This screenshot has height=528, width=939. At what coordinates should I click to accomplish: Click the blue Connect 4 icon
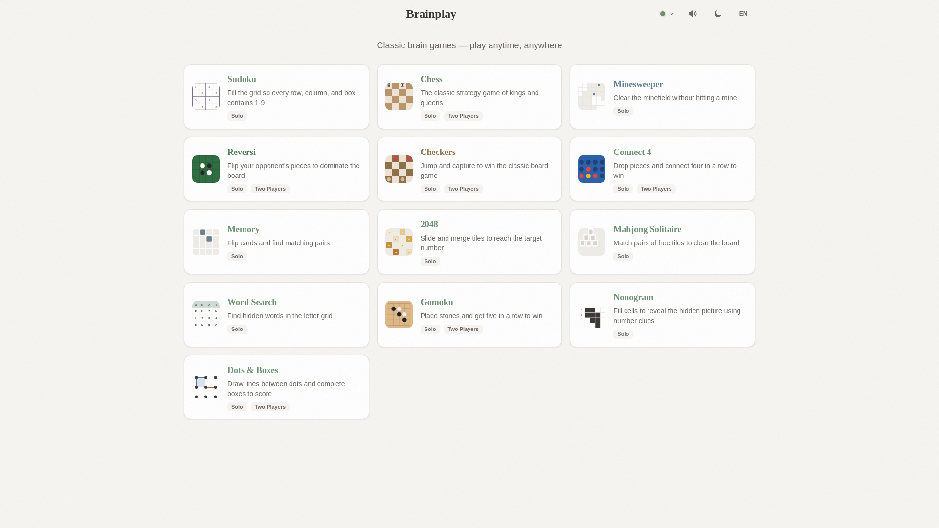[591, 169]
